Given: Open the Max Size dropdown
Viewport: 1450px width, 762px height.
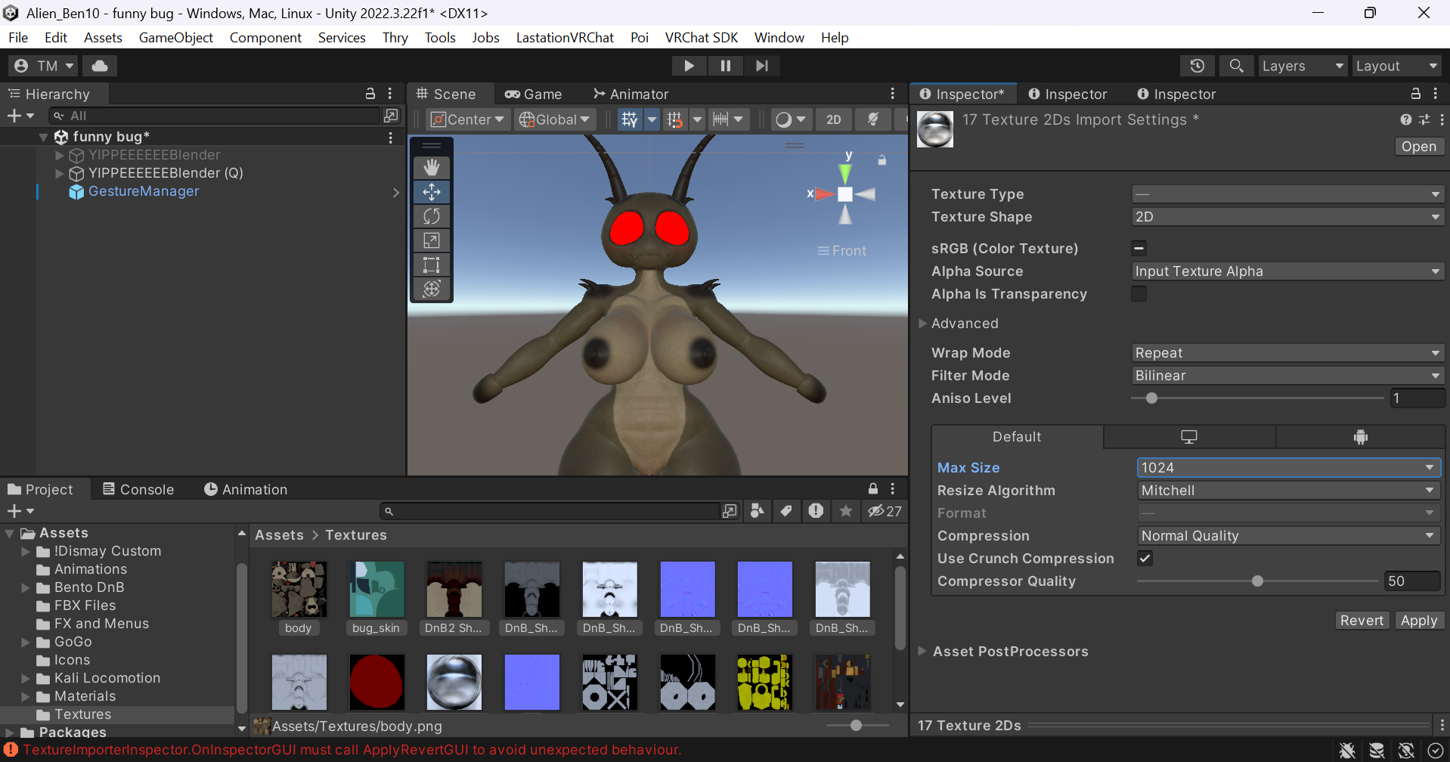Looking at the screenshot, I should pyautogui.click(x=1288, y=468).
